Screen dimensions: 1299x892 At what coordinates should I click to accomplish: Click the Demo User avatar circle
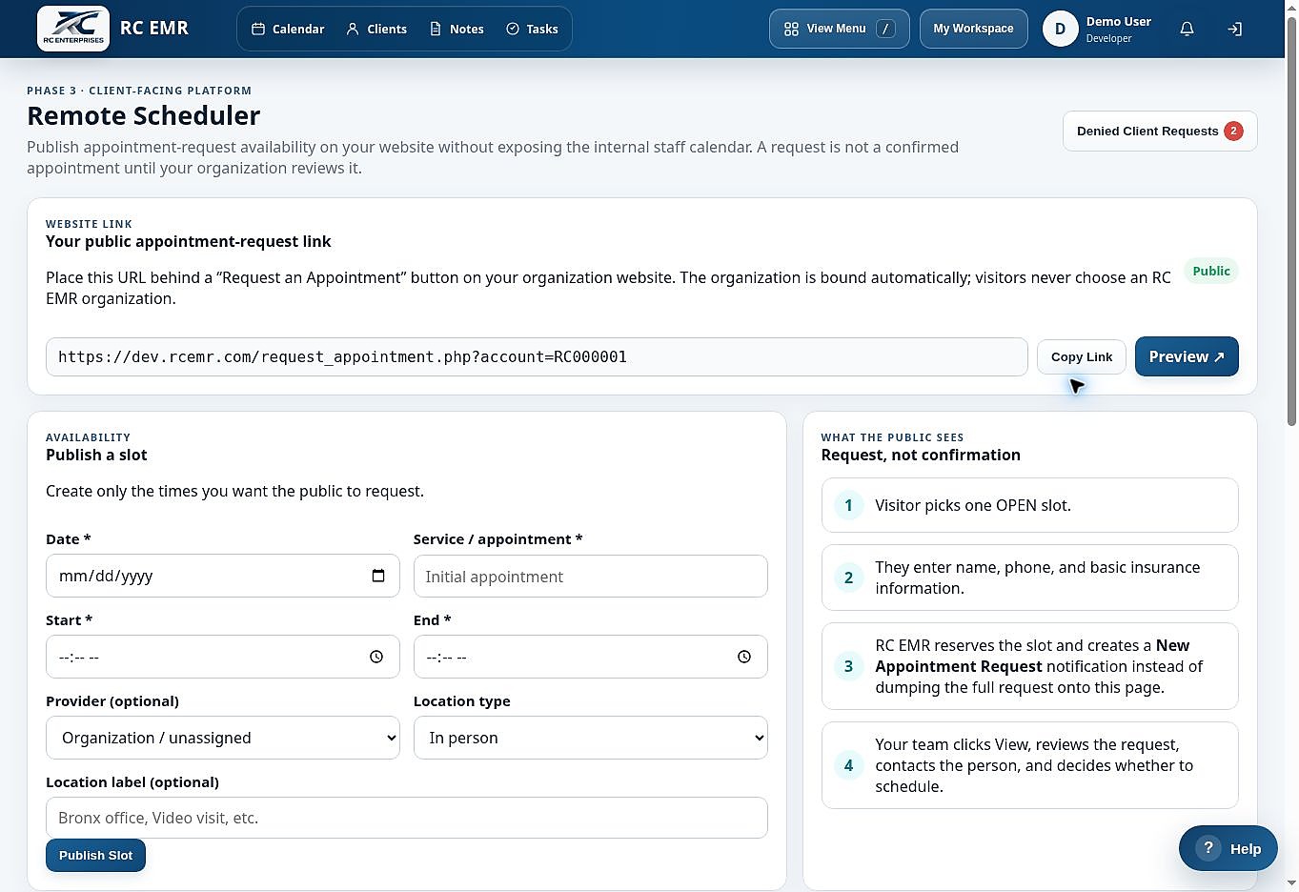pos(1060,29)
